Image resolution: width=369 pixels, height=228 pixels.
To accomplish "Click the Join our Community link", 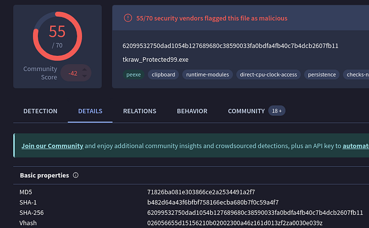I will tap(52, 146).
